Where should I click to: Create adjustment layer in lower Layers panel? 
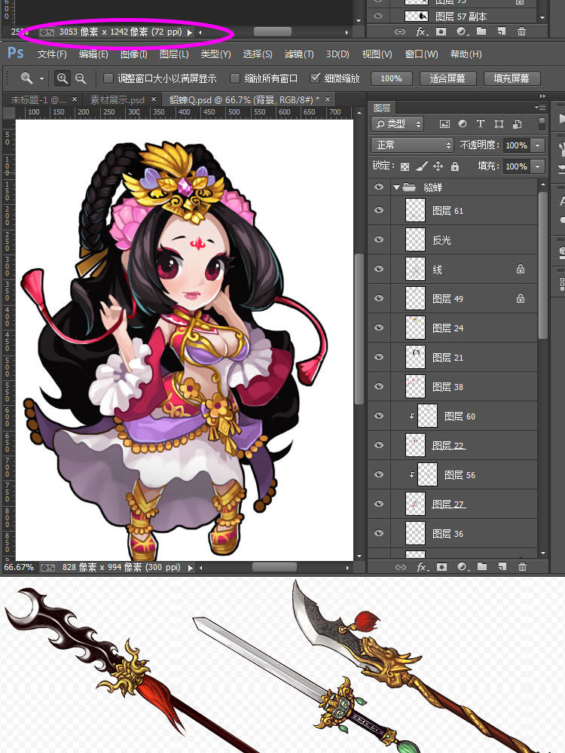pos(463,567)
